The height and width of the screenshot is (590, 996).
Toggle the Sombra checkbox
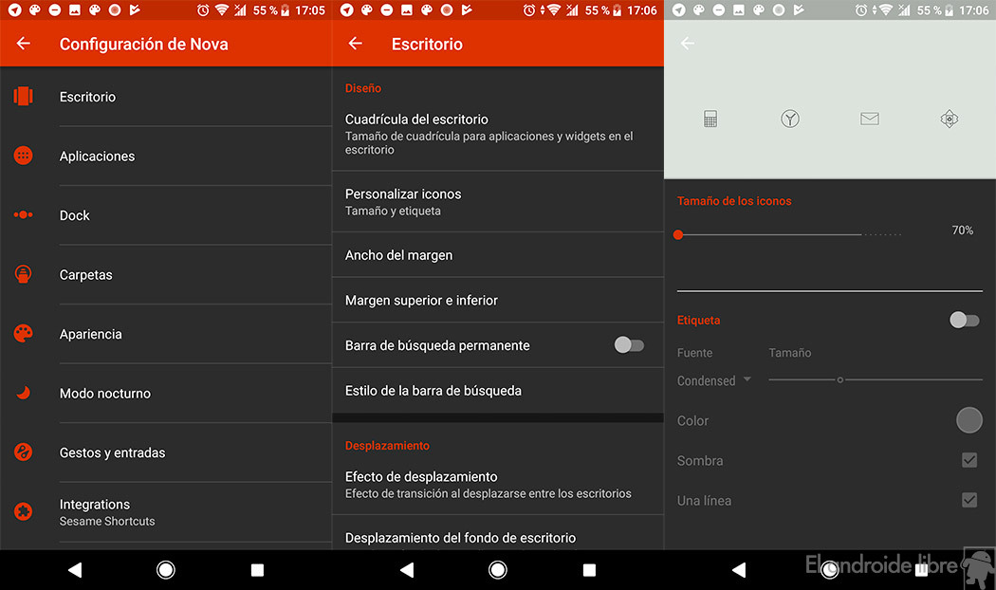[x=969, y=460]
